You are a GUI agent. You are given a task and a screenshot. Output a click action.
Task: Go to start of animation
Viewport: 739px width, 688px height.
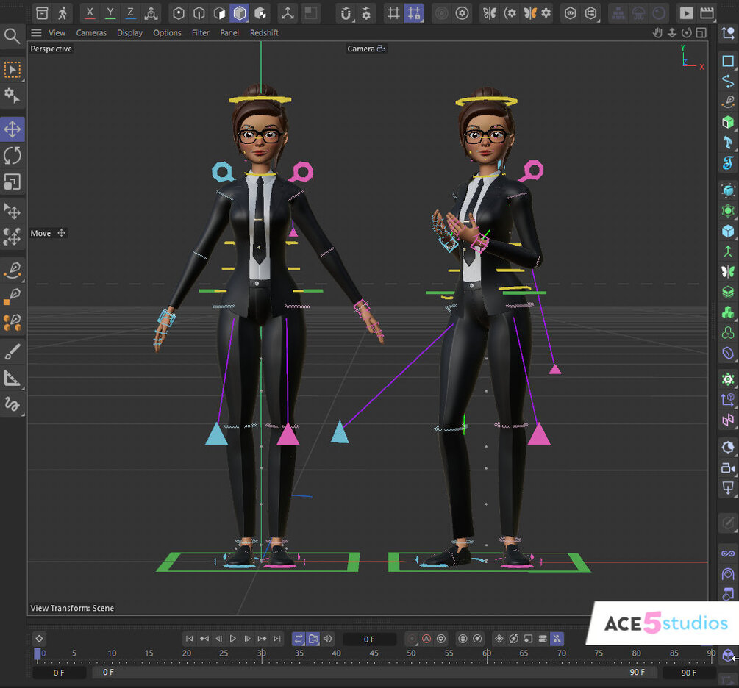(x=190, y=639)
